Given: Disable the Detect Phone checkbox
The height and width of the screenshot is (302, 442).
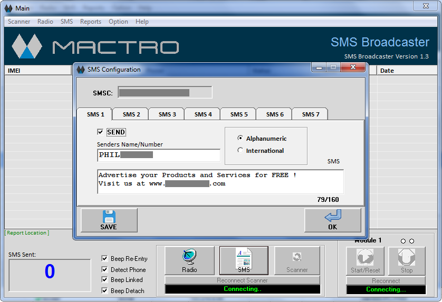Looking at the screenshot, I should pyautogui.click(x=105, y=269).
